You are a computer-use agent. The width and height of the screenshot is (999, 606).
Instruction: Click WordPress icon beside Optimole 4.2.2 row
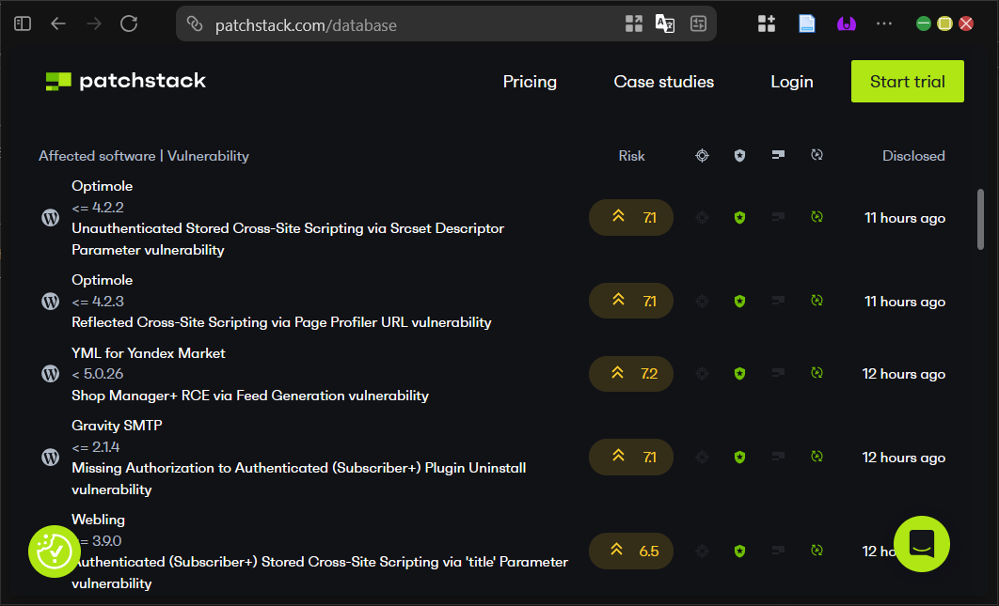[x=51, y=218]
